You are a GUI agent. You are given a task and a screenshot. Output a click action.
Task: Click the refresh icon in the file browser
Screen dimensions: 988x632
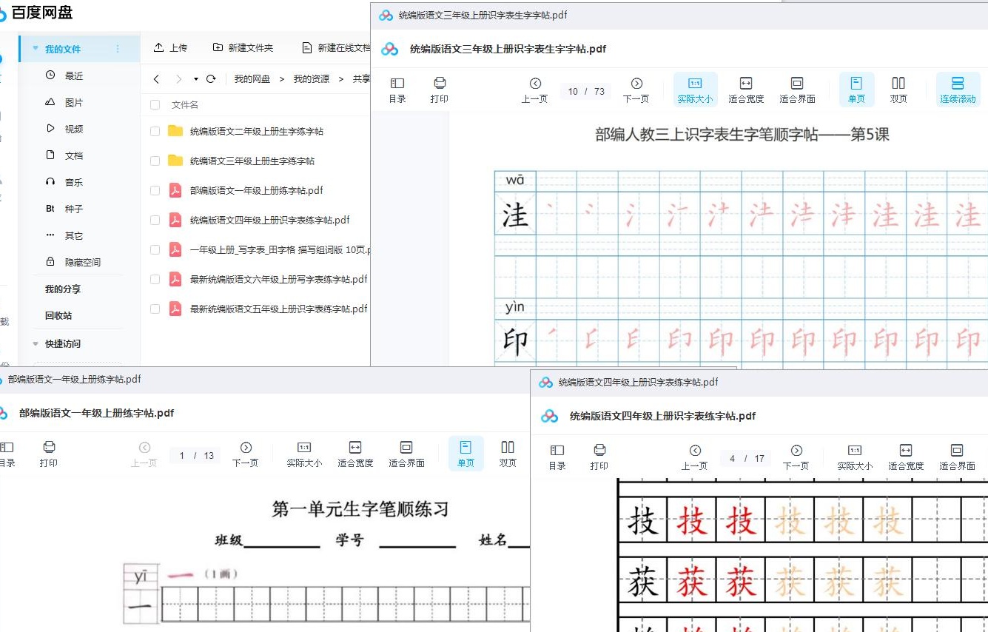[212, 78]
